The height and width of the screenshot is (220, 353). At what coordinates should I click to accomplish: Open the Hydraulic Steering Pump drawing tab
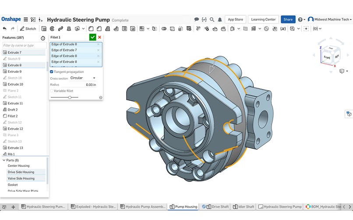pos(280,207)
